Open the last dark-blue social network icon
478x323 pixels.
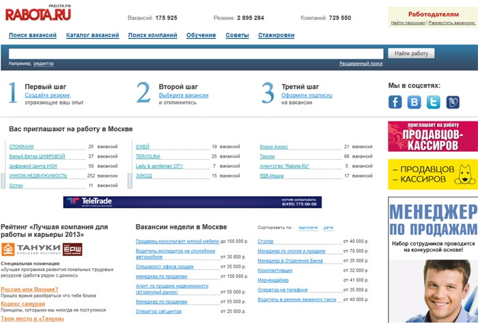453,102
